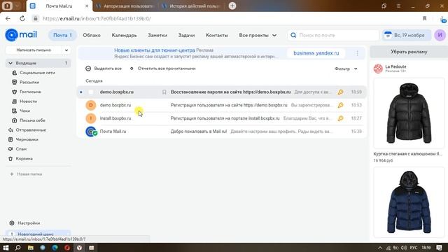
Task: Open the black quilted jacket thumbnail
Action: pyautogui.click(x=409, y=113)
